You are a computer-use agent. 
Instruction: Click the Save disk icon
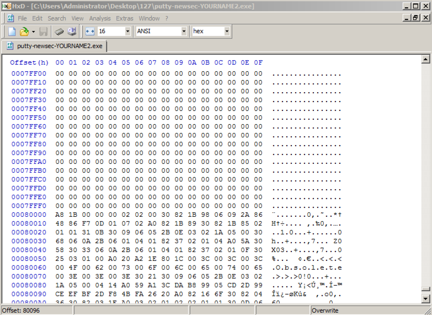tap(43, 31)
